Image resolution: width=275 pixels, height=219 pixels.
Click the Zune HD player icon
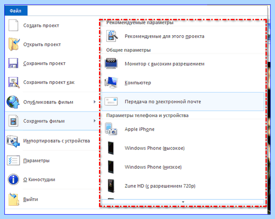point(111,186)
